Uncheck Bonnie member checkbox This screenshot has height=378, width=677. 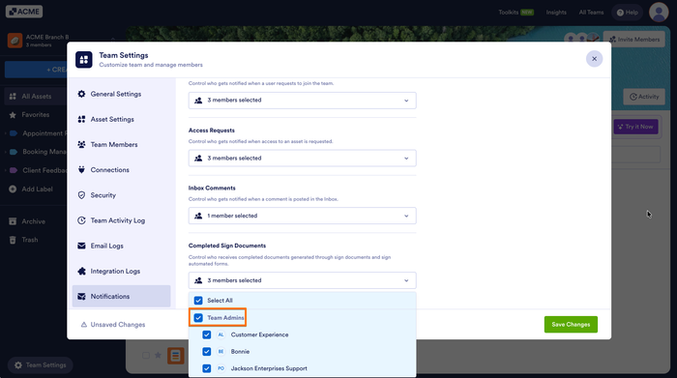207,352
